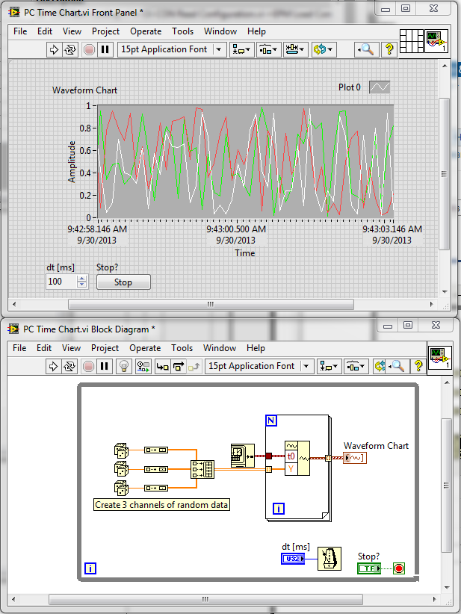Open Project menu in Block Diagram

tap(105, 348)
